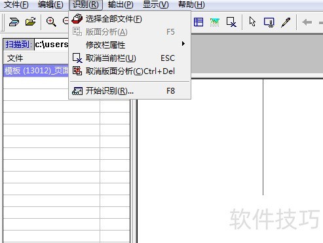This screenshot has height=243, width=323.
Task: Expand the 修改栏属性 submenu
Action: tap(130, 45)
